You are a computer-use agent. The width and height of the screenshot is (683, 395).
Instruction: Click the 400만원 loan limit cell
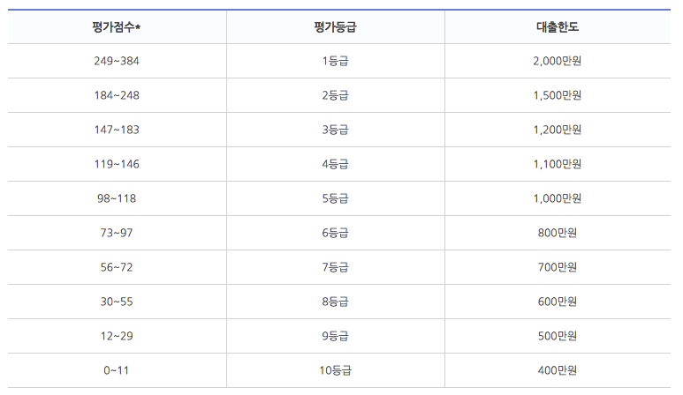[557, 370]
